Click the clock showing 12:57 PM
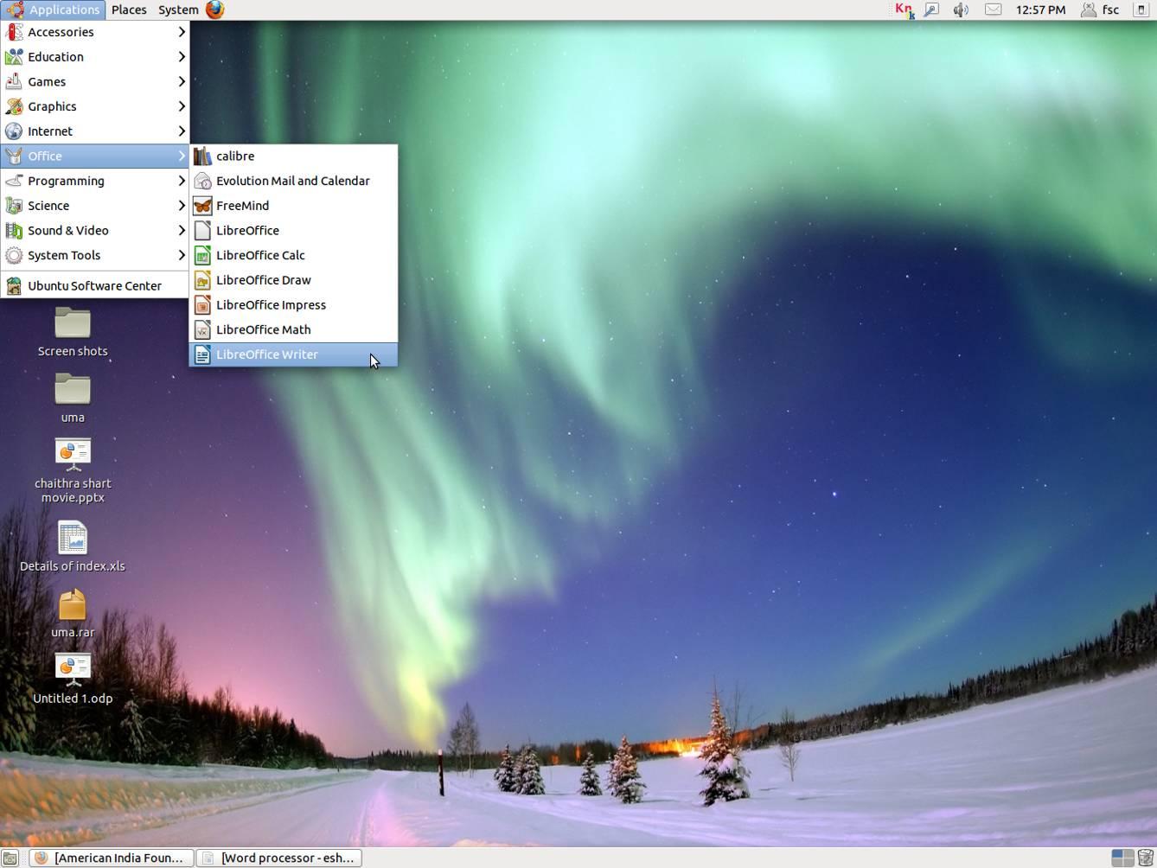 (1040, 10)
